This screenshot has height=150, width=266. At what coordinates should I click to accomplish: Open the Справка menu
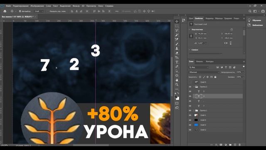point(109,6)
